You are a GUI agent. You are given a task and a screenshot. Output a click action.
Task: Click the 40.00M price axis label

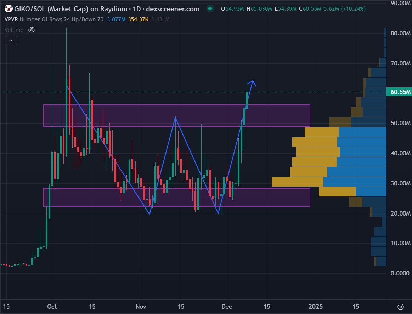tap(400, 153)
